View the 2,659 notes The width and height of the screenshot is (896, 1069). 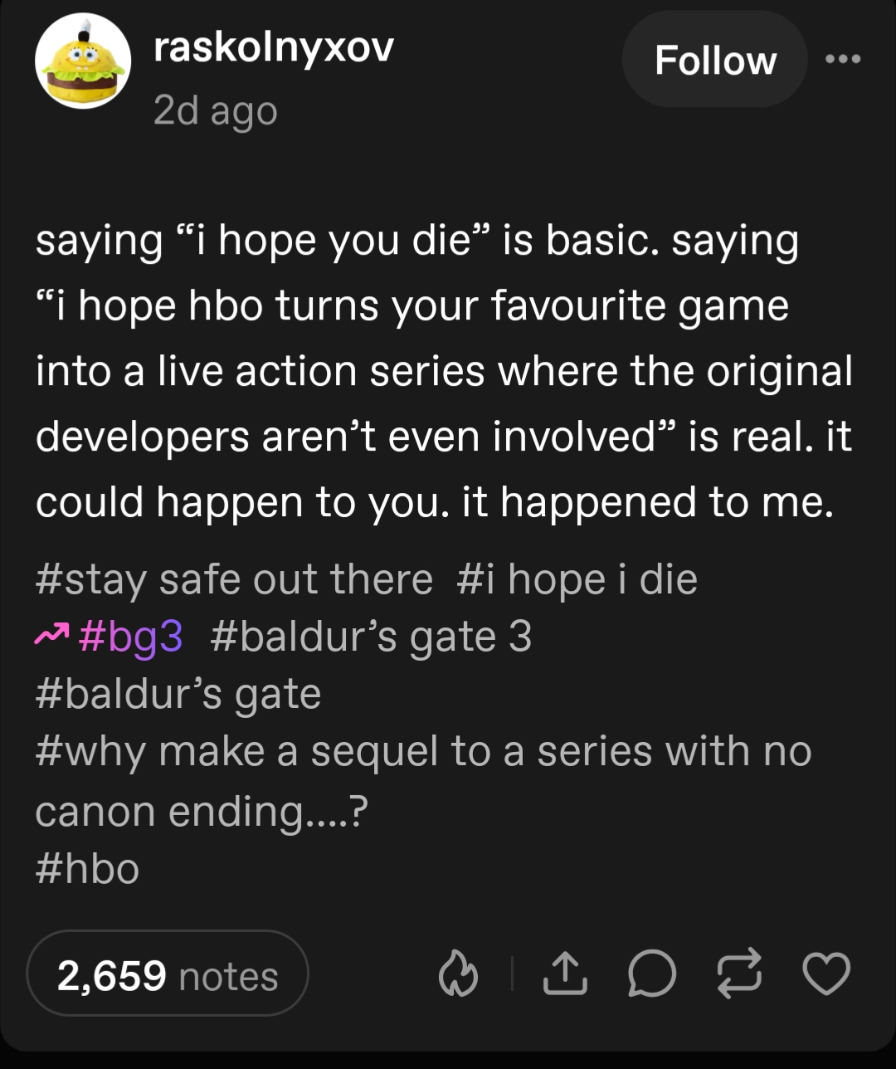point(168,974)
